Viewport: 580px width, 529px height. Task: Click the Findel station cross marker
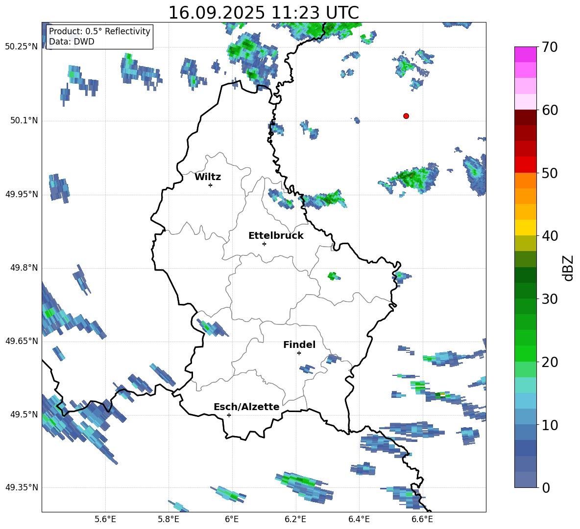pyautogui.click(x=299, y=353)
